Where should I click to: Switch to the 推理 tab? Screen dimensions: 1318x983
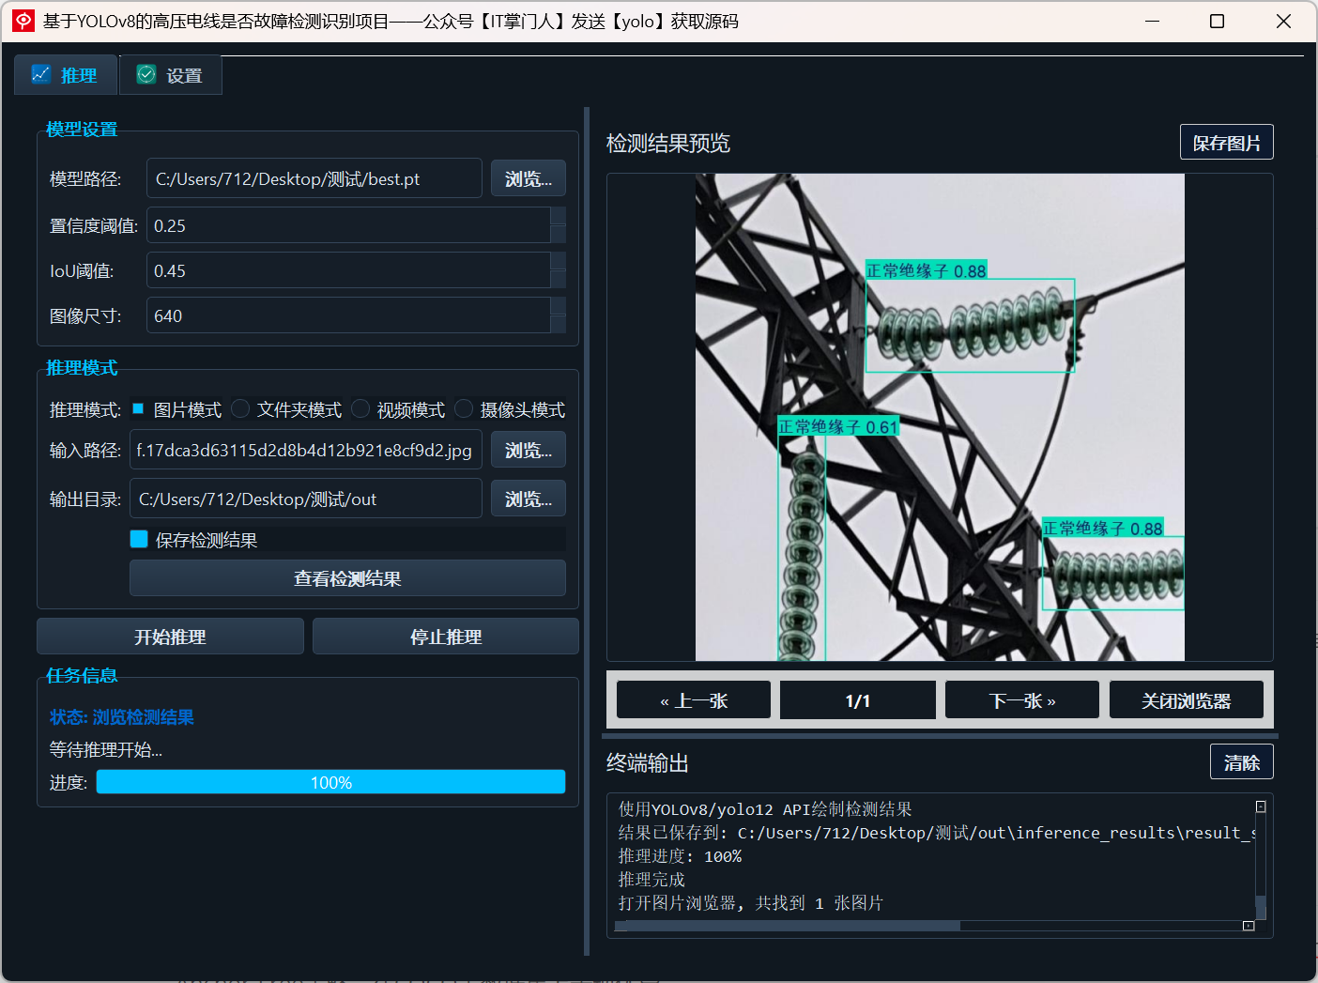click(66, 75)
